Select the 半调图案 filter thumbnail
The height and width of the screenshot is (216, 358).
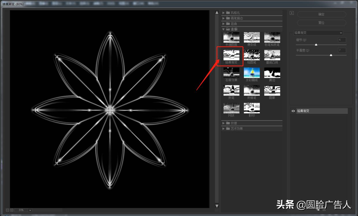pos(231,37)
